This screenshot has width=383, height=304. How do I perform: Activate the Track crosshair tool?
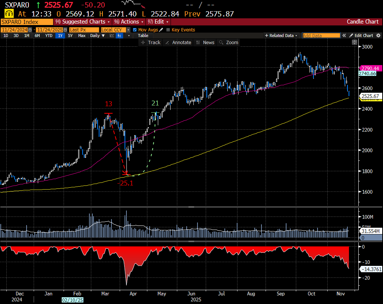click(x=150, y=43)
